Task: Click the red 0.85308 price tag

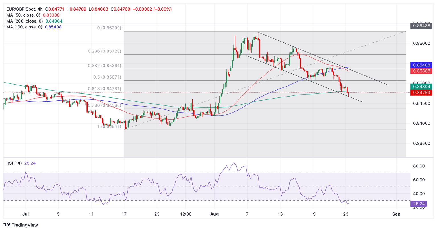Action: [421, 71]
